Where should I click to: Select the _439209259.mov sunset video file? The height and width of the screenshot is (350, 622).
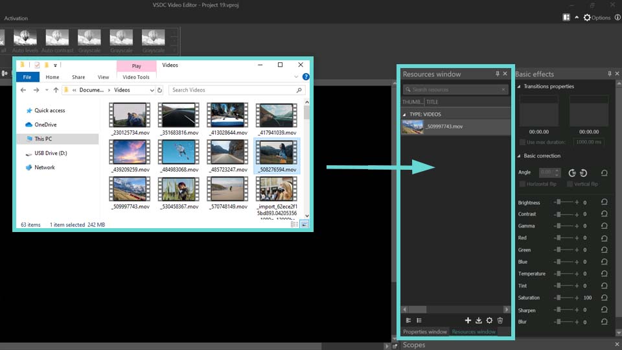coord(130,156)
